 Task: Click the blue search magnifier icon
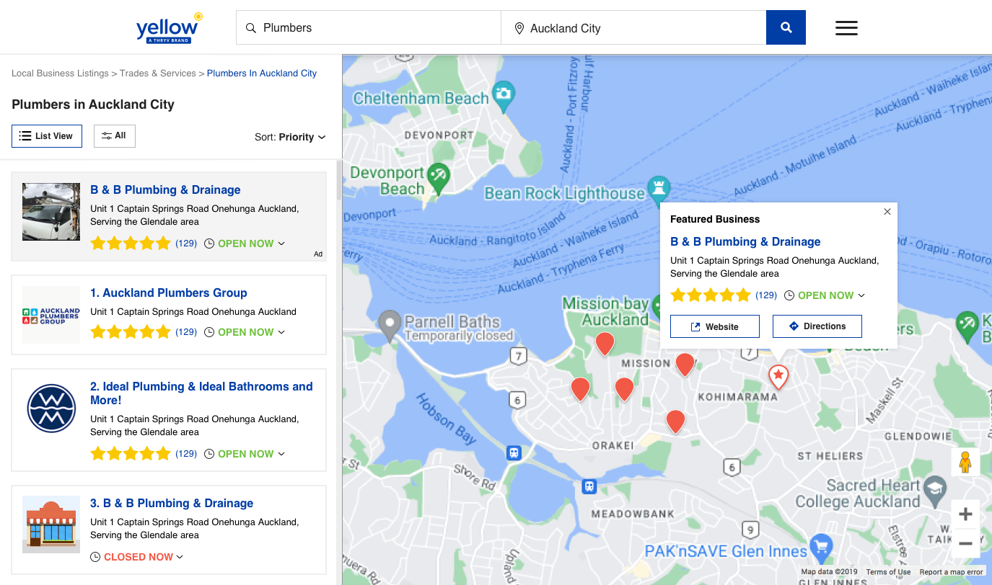(x=786, y=27)
